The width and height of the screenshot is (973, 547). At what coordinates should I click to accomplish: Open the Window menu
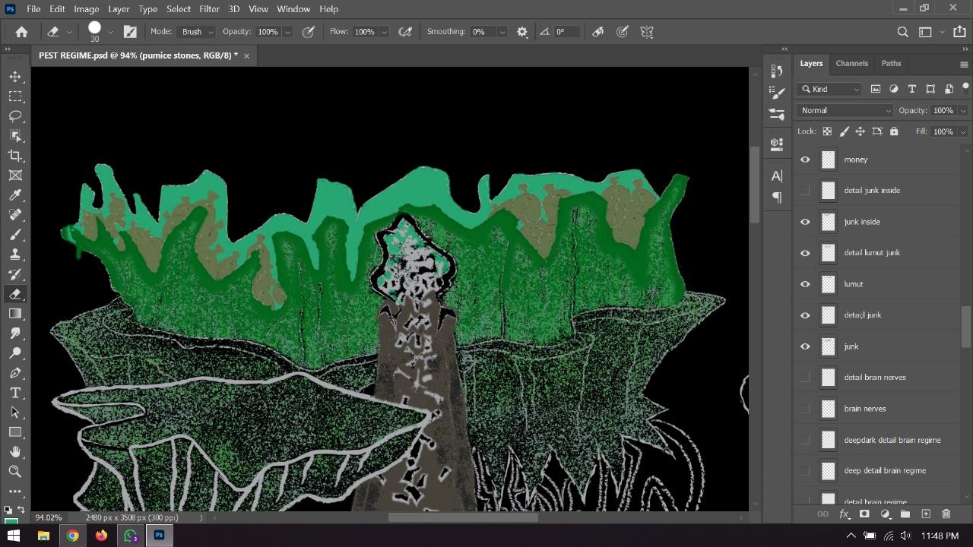[x=293, y=9]
